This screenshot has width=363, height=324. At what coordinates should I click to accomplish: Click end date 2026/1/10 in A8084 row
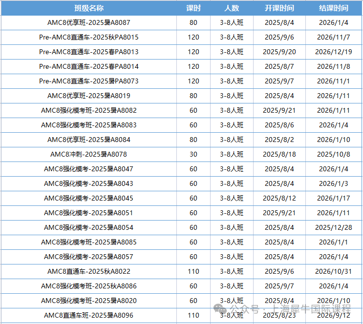coord(333,140)
